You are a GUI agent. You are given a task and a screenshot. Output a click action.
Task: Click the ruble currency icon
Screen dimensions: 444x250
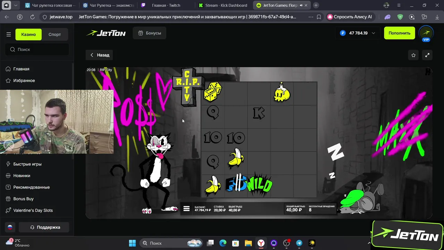tap(343, 33)
